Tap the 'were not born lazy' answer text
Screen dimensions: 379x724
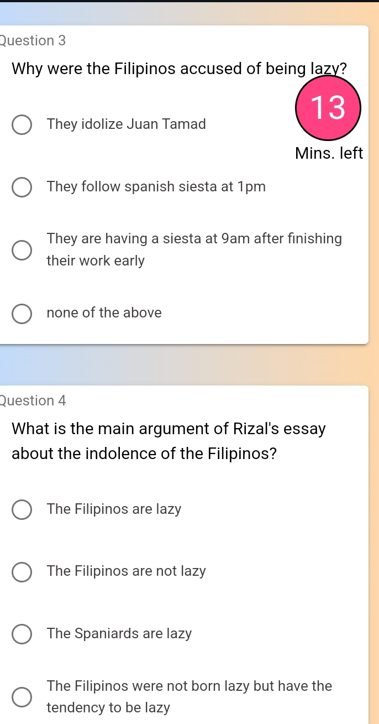[x=189, y=686]
